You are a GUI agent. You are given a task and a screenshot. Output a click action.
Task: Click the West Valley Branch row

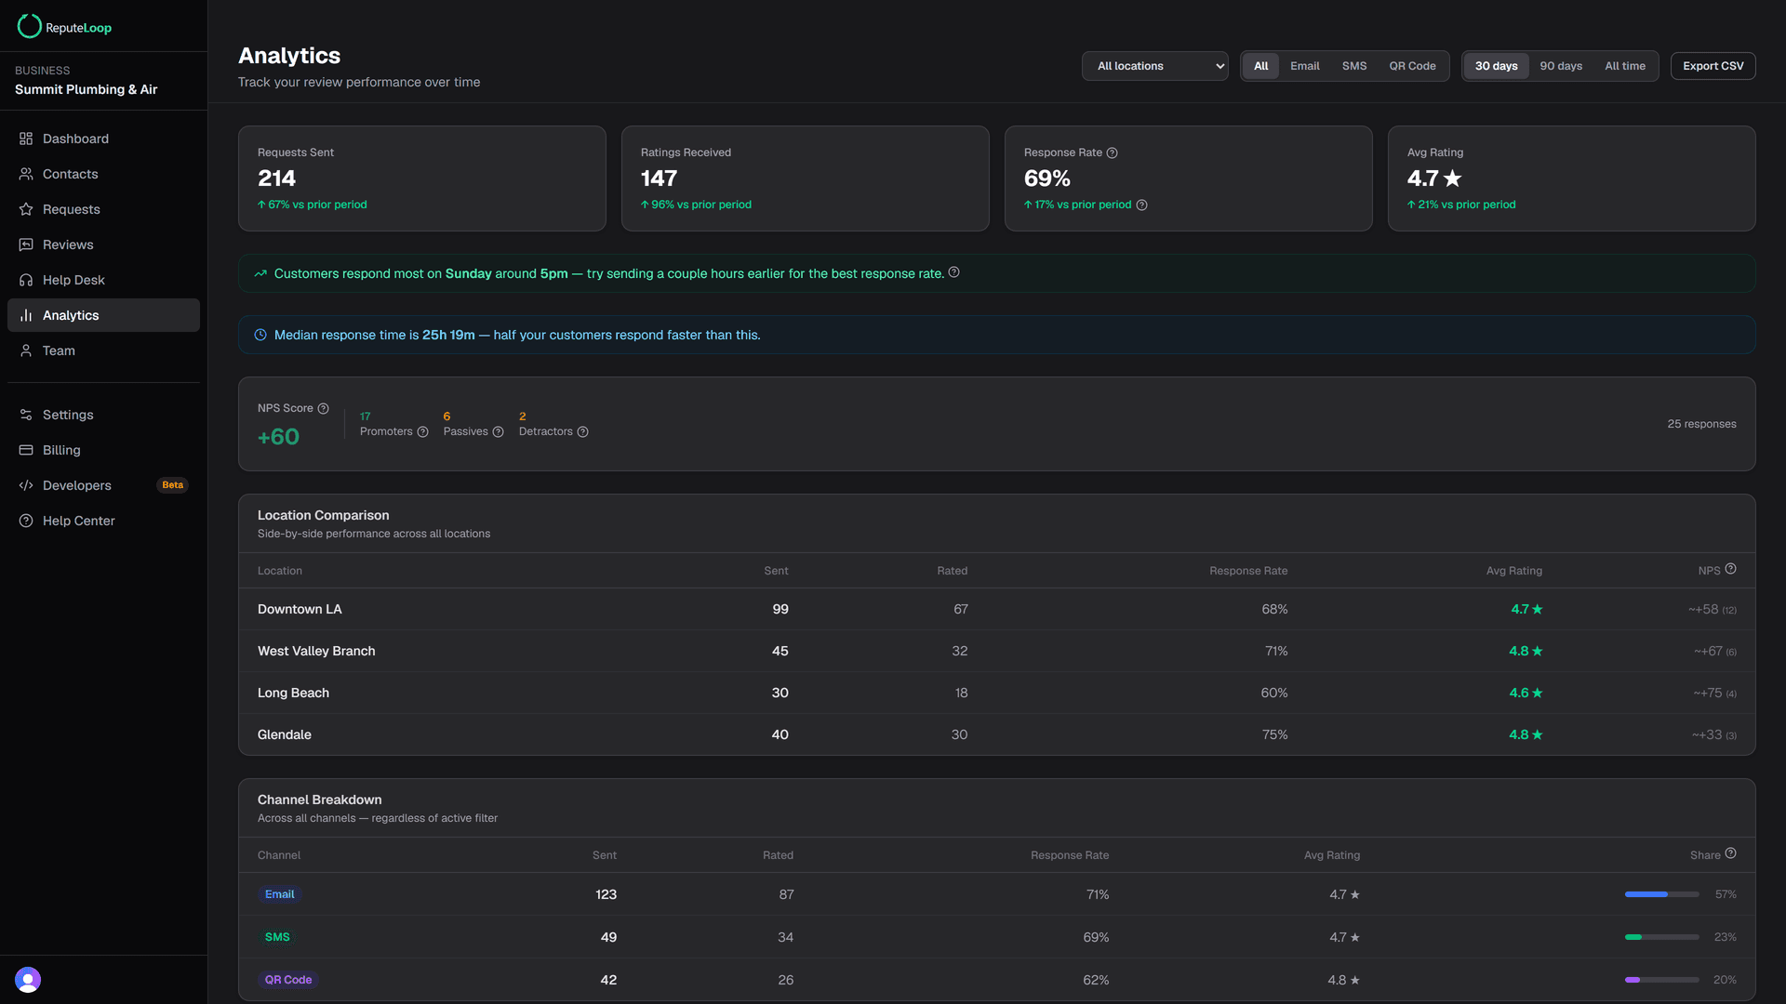coord(996,651)
